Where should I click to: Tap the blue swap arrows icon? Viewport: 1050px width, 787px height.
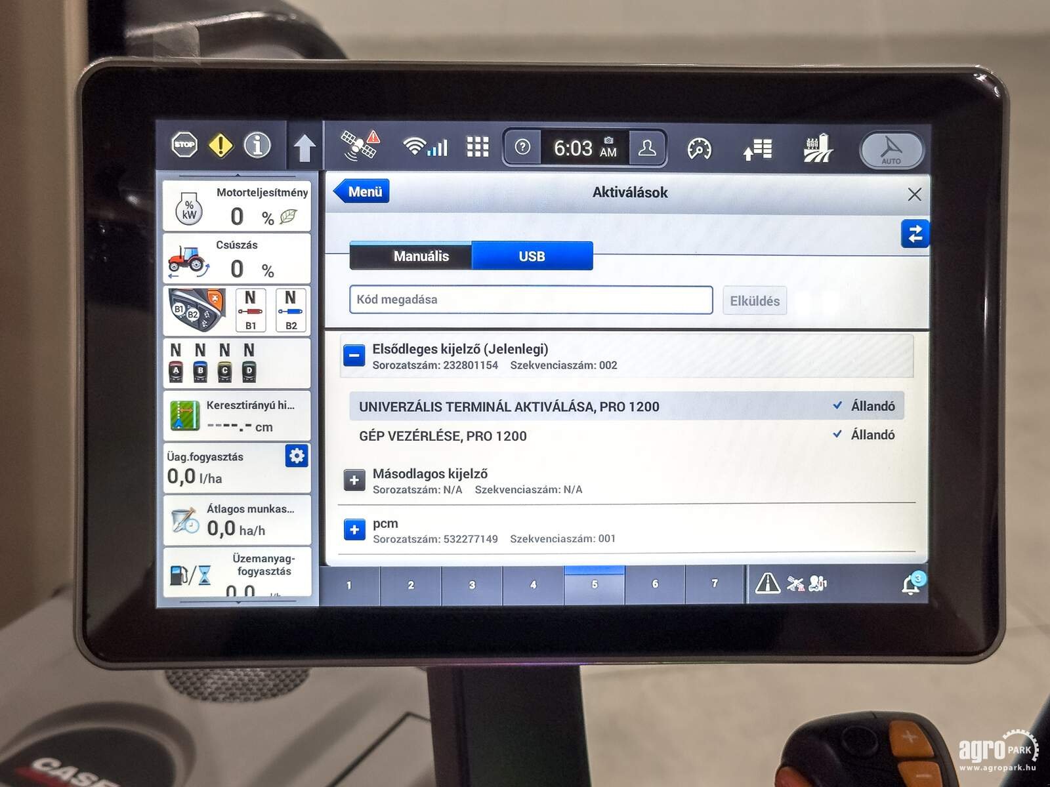(915, 233)
